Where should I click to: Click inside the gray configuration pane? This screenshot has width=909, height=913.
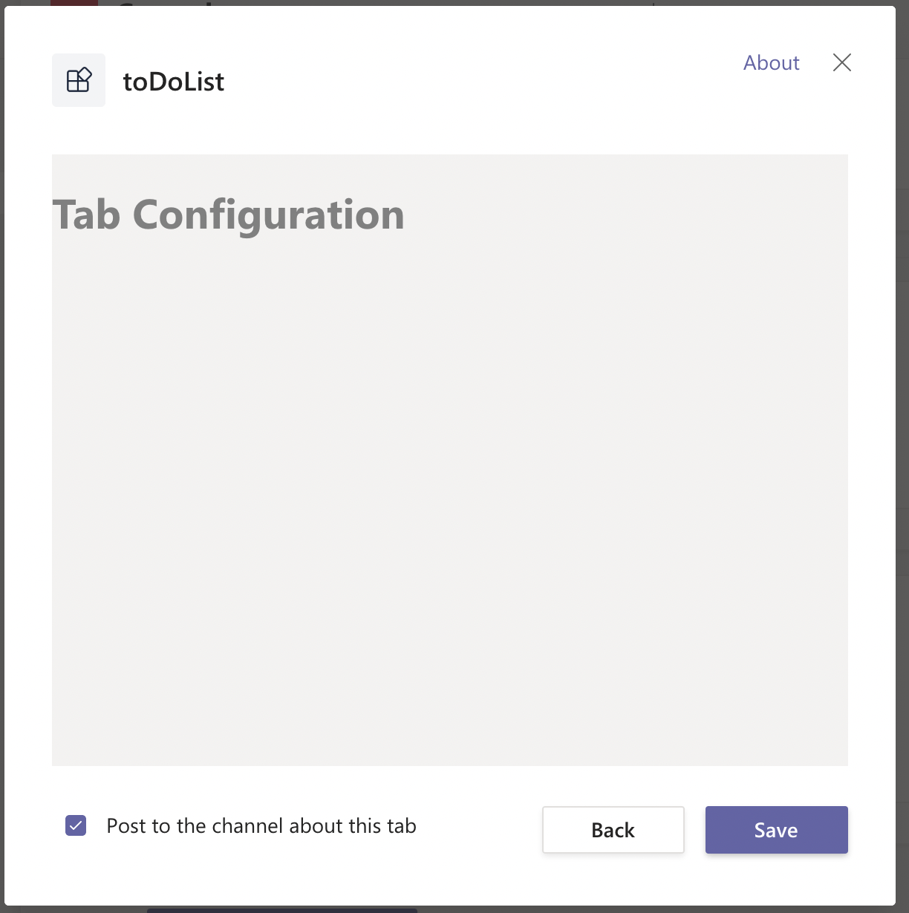tap(449, 482)
